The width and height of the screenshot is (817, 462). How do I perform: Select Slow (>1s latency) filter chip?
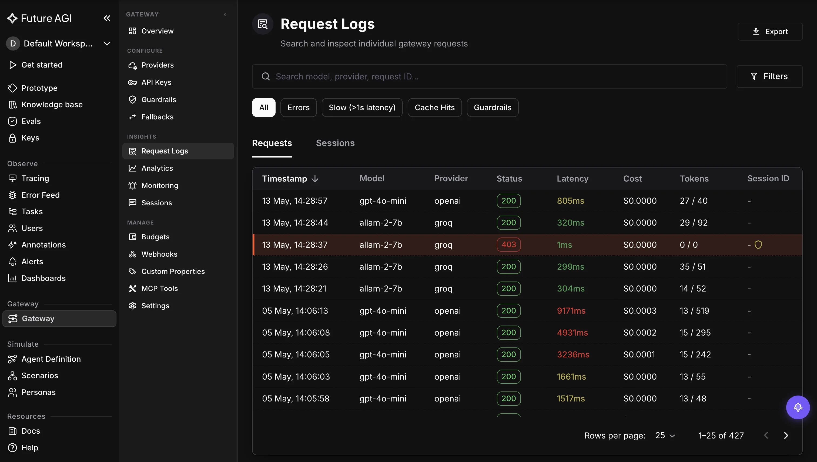[362, 108]
